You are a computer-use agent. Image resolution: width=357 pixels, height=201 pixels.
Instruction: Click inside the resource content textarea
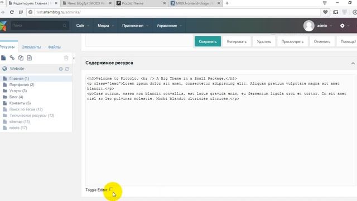220,130
